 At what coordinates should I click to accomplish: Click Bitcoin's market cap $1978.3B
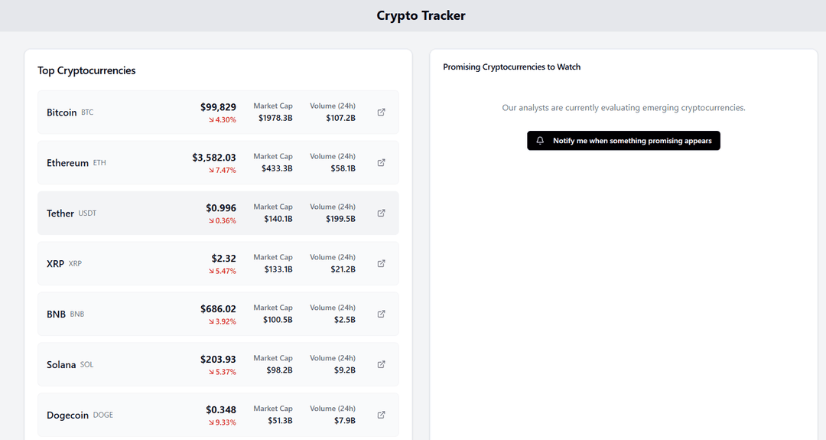click(x=275, y=118)
